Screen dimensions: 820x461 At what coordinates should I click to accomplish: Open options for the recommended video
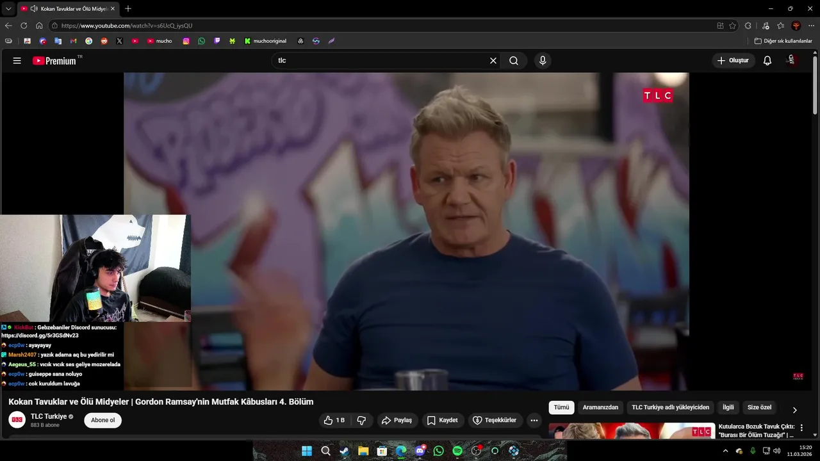(x=801, y=428)
